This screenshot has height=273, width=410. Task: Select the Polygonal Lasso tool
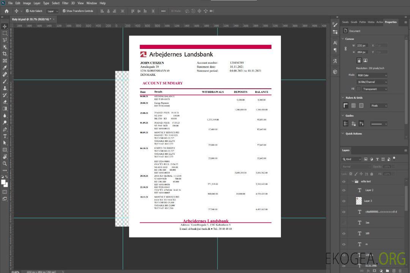pyautogui.click(x=5, y=40)
